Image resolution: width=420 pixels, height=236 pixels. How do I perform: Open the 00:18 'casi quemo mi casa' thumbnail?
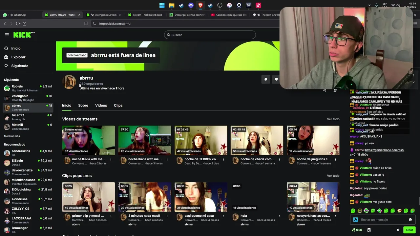pos(201,197)
